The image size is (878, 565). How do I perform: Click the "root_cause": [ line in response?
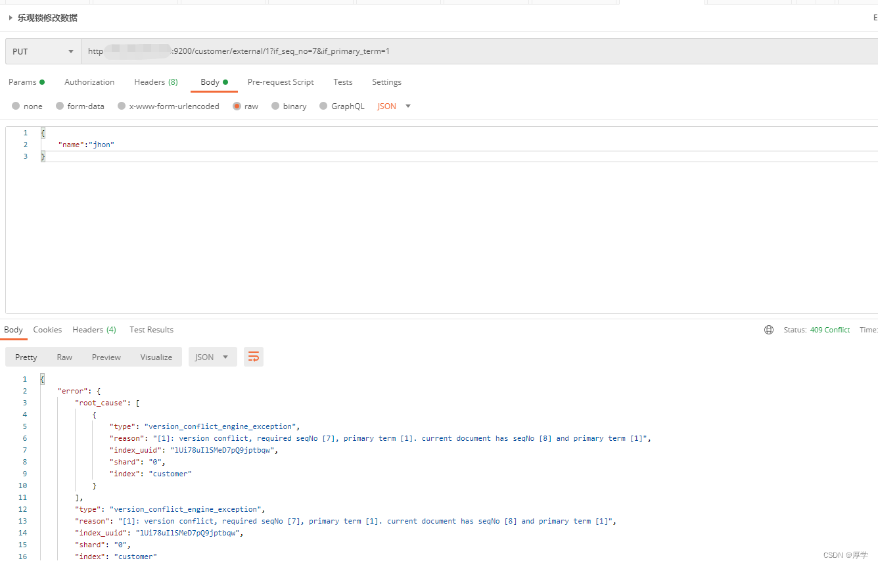pyautogui.click(x=108, y=403)
